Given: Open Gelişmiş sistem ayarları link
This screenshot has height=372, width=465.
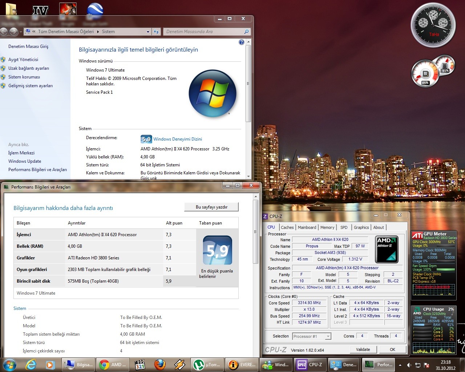Looking at the screenshot, I should click(x=31, y=86).
